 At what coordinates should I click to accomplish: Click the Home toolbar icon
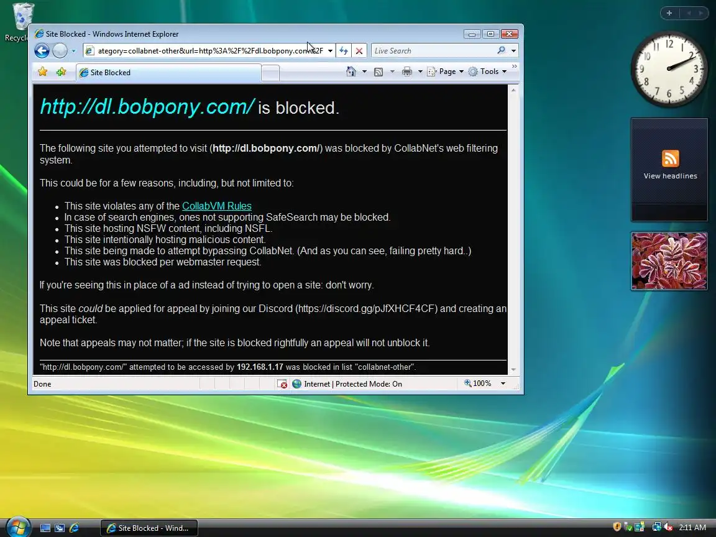(351, 71)
